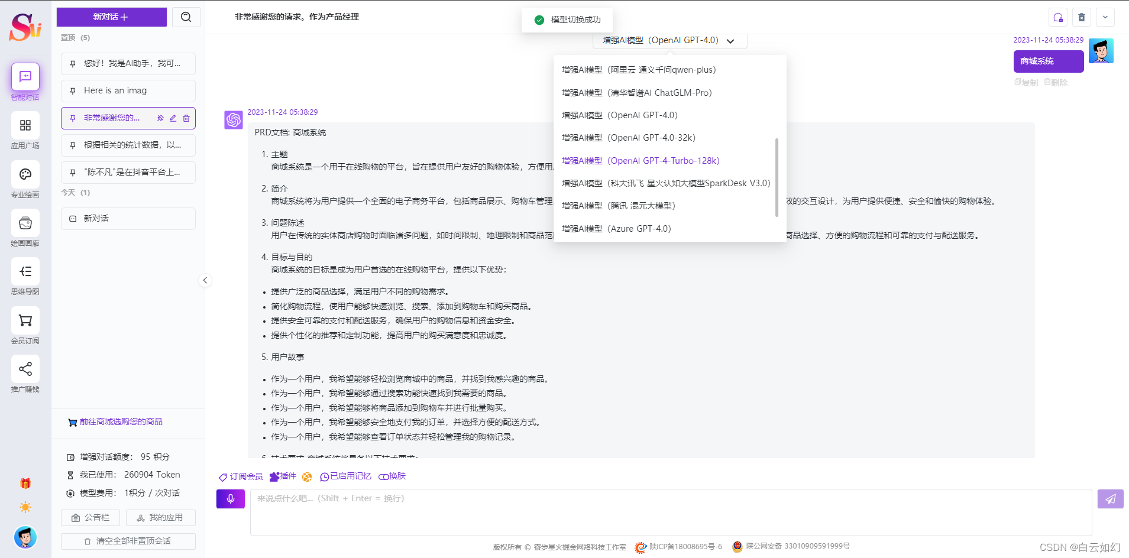Open pinned chat "陈不凡"是在抖音平台上
Image resolution: width=1129 pixels, height=558 pixels.
click(x=128, y=172)
